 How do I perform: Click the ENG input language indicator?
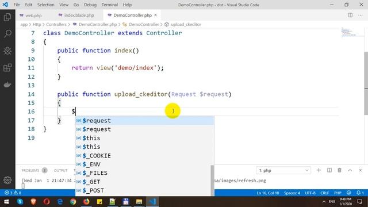[x=332, y=202]
